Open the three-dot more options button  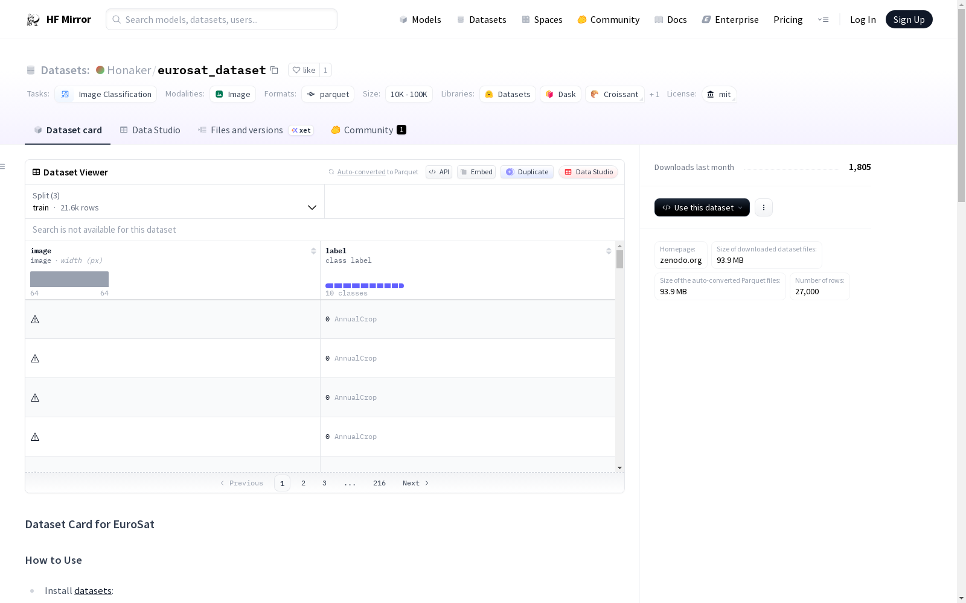pyautogui.click(x=764, y=207)
